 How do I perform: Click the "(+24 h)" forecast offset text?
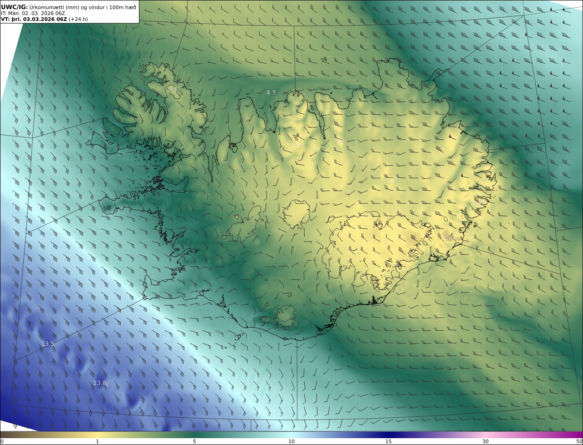[78, 19]
